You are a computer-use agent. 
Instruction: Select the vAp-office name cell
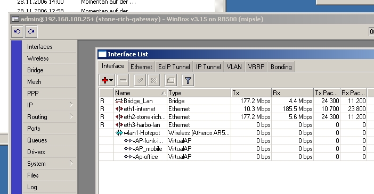point(140,157)
